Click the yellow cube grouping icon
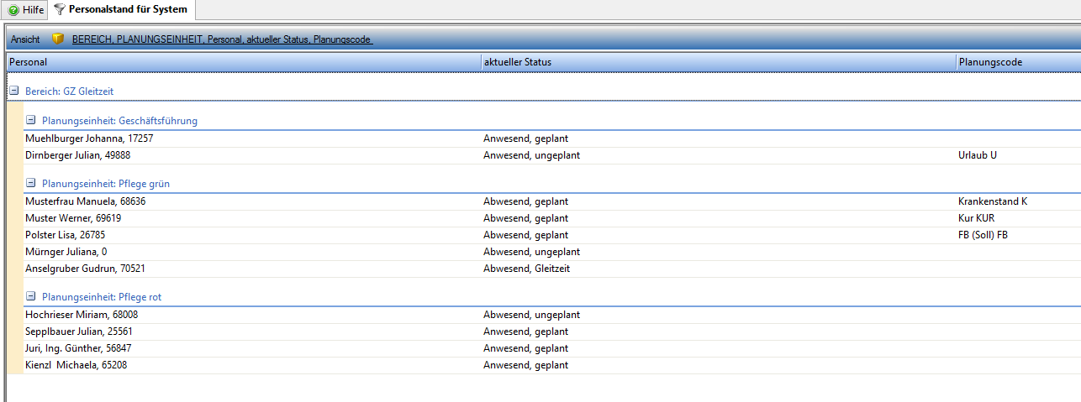Screen dimensions: 1081x402 (x=58, y=39)
